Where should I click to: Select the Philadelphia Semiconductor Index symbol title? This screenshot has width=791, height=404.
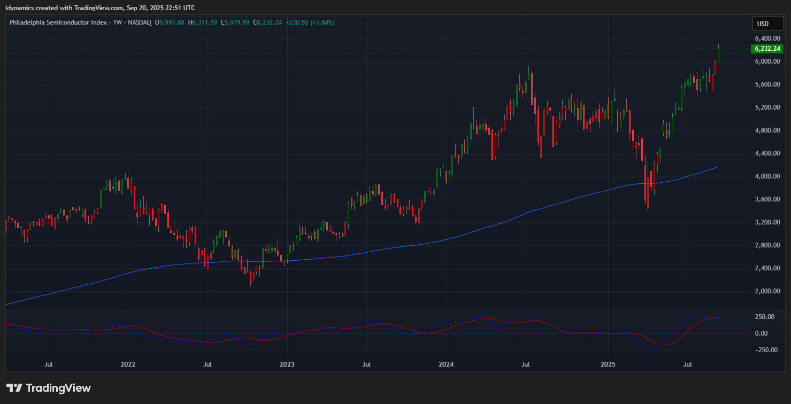pyautogui.click(x=58, y=22)
